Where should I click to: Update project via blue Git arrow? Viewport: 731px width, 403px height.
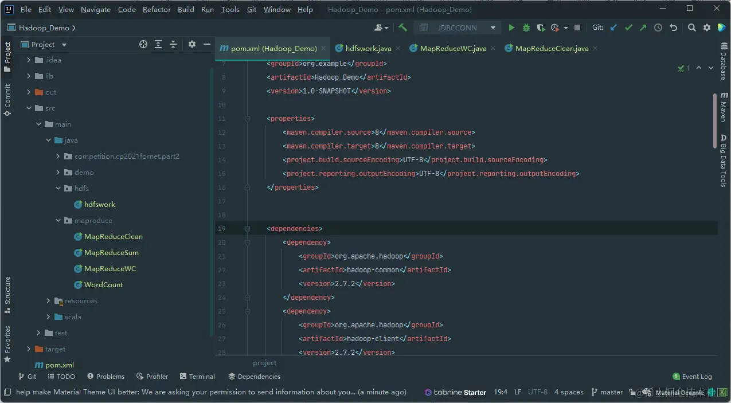pos(613,28)
